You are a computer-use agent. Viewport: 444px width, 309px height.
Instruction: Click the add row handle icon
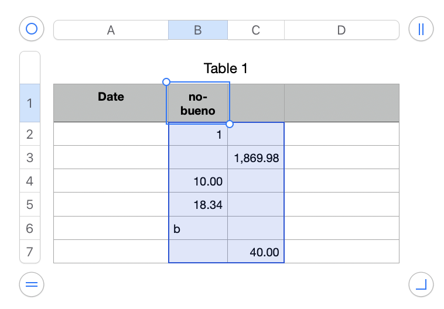point(32,285)
